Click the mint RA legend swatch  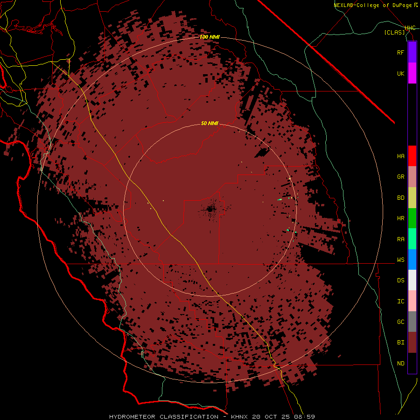point(412,239)
